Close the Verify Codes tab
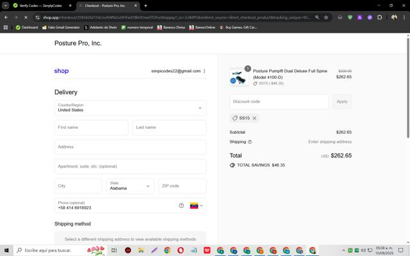The height and width of the screenshot is (256, 410). click(x=70, y=6)
